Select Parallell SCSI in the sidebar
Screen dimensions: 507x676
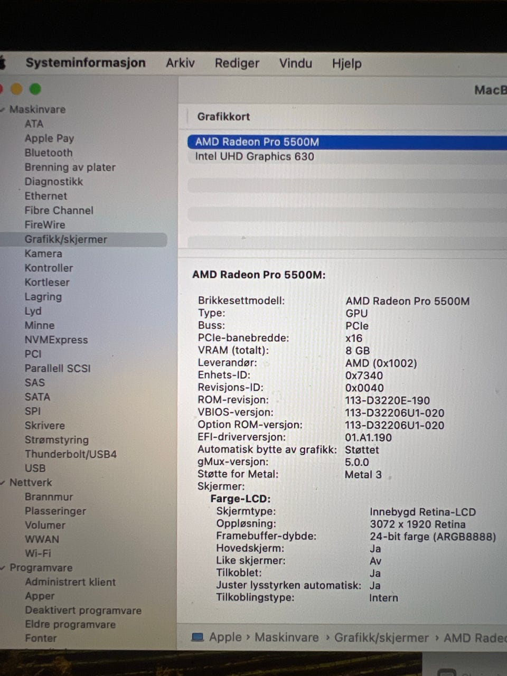[58, 368]
